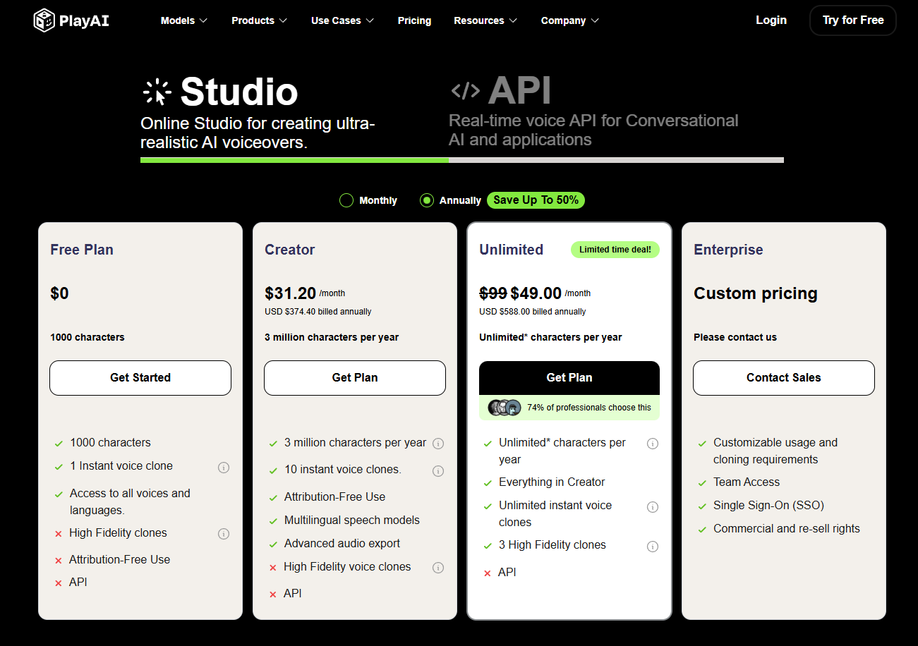Open info icon for Unlimited* characters per year
Viewport: 918px width, 646px height.
coord(653,444)
